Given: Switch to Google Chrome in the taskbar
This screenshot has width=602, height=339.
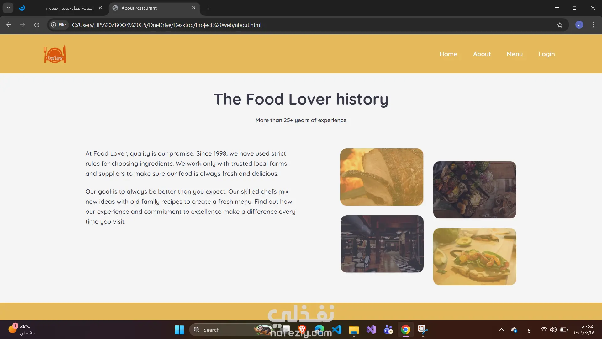Looking at the screenshot, I should tap(406, 330).
